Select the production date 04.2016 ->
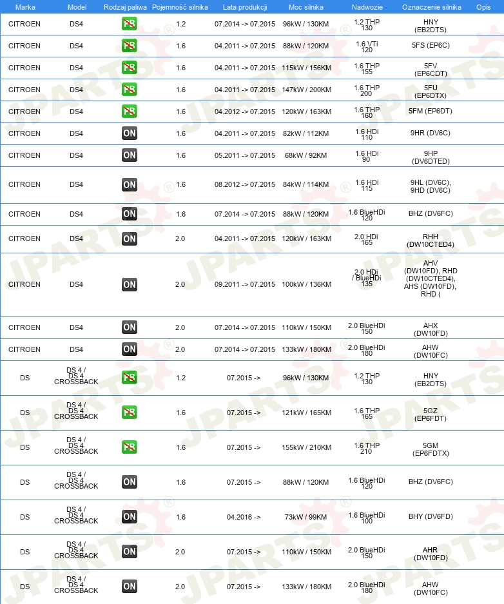Image resolution: width=504 pixels, height=604 pixels. [x=244, y=518]
